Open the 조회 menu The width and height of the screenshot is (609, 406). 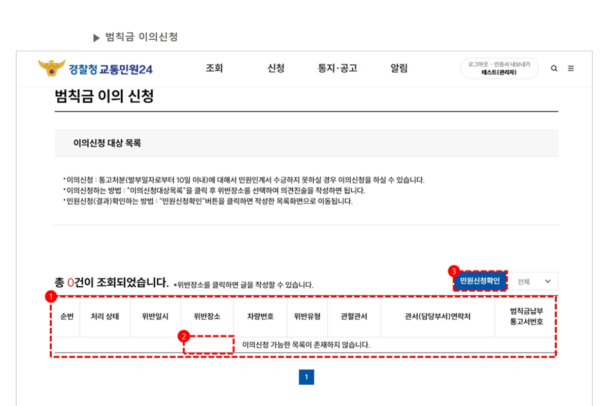point(214,69)
